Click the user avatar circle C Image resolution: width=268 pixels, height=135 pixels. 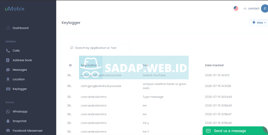coord(265,8)
